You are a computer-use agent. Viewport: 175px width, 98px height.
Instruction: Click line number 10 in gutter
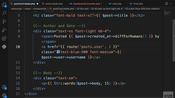[17, 47]
